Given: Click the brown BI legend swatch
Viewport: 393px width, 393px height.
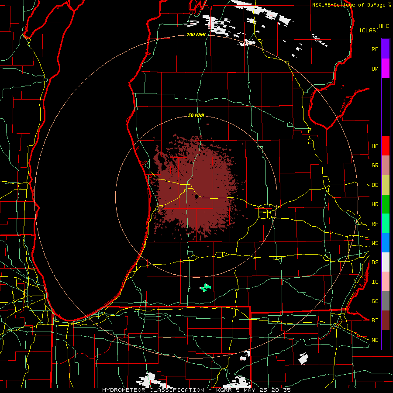Looking at the screenshot, I should click(x=386, y=321).
